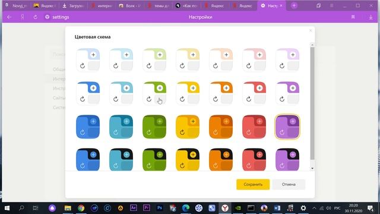
Task: Open Windows Settings gear on the taskbar
Action: coord(303,208)
